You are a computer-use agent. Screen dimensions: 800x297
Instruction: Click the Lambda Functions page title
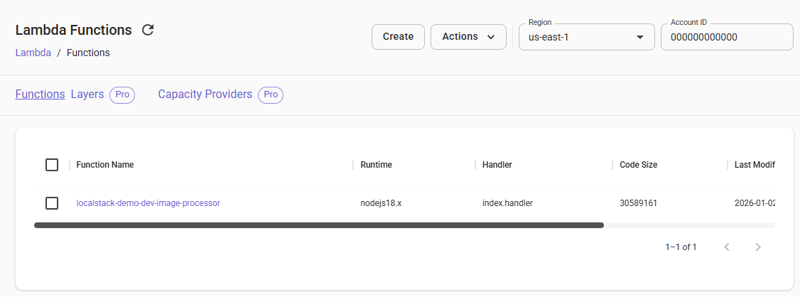[73, 30]
